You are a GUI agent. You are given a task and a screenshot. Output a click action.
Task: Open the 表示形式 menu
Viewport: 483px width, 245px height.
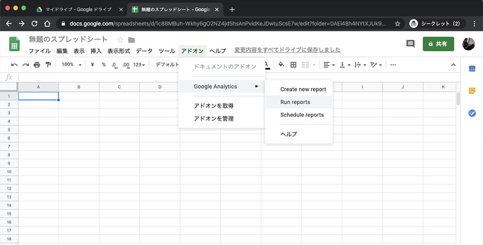[x=118, y=51]
